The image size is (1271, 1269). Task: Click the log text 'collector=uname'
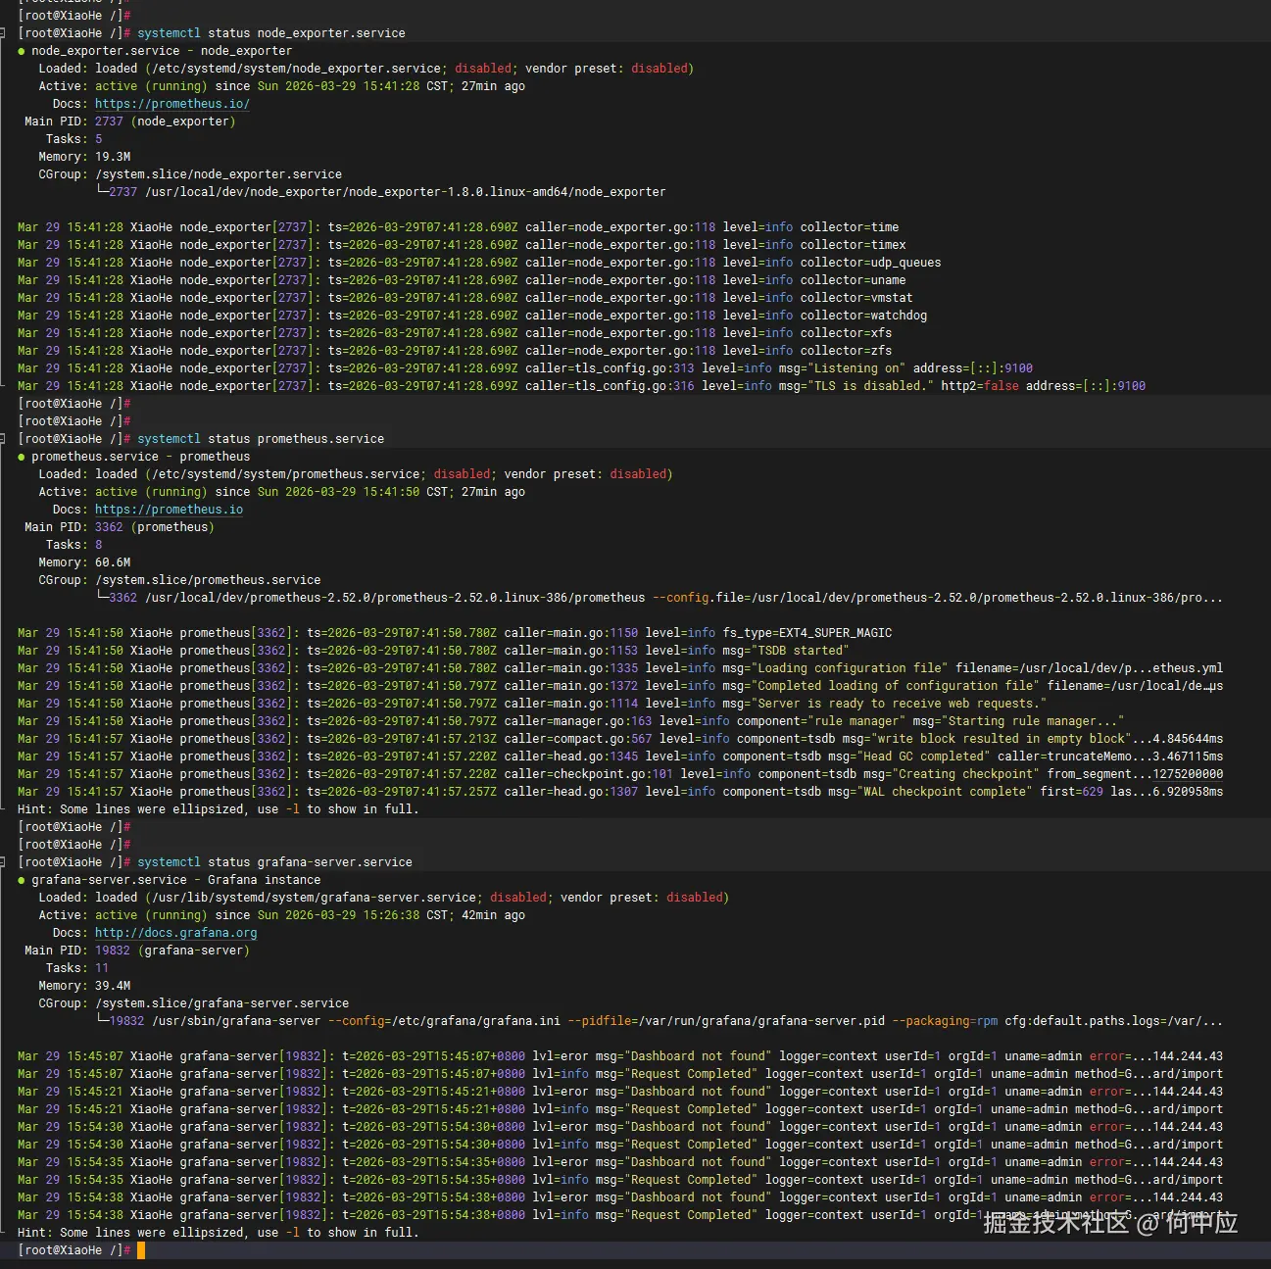[x=854, y=280]
